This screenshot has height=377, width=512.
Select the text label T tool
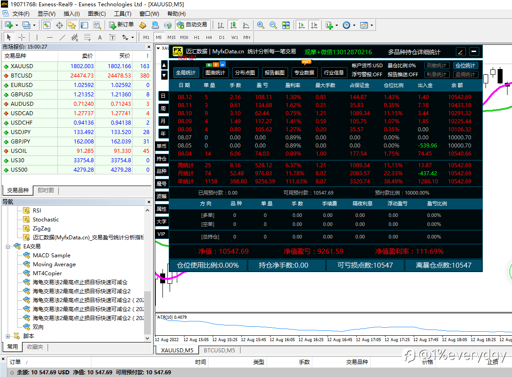click(112, 37)
